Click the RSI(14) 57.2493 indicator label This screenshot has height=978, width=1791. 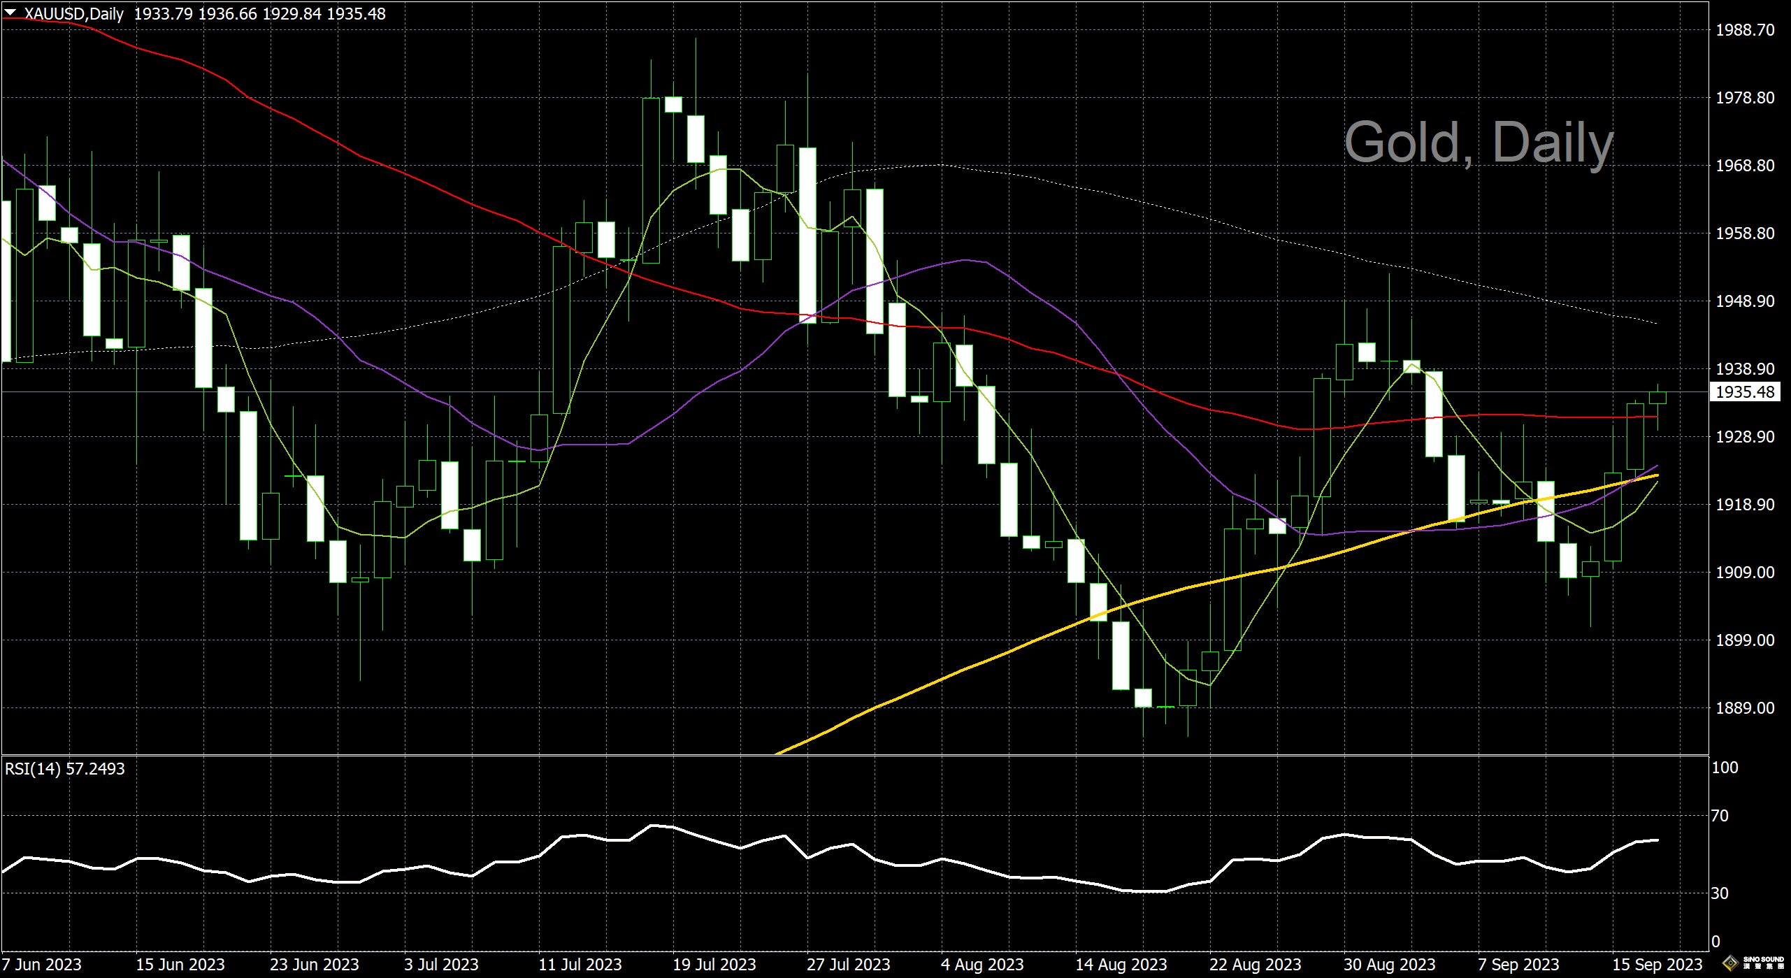click(x=64, y=769)
